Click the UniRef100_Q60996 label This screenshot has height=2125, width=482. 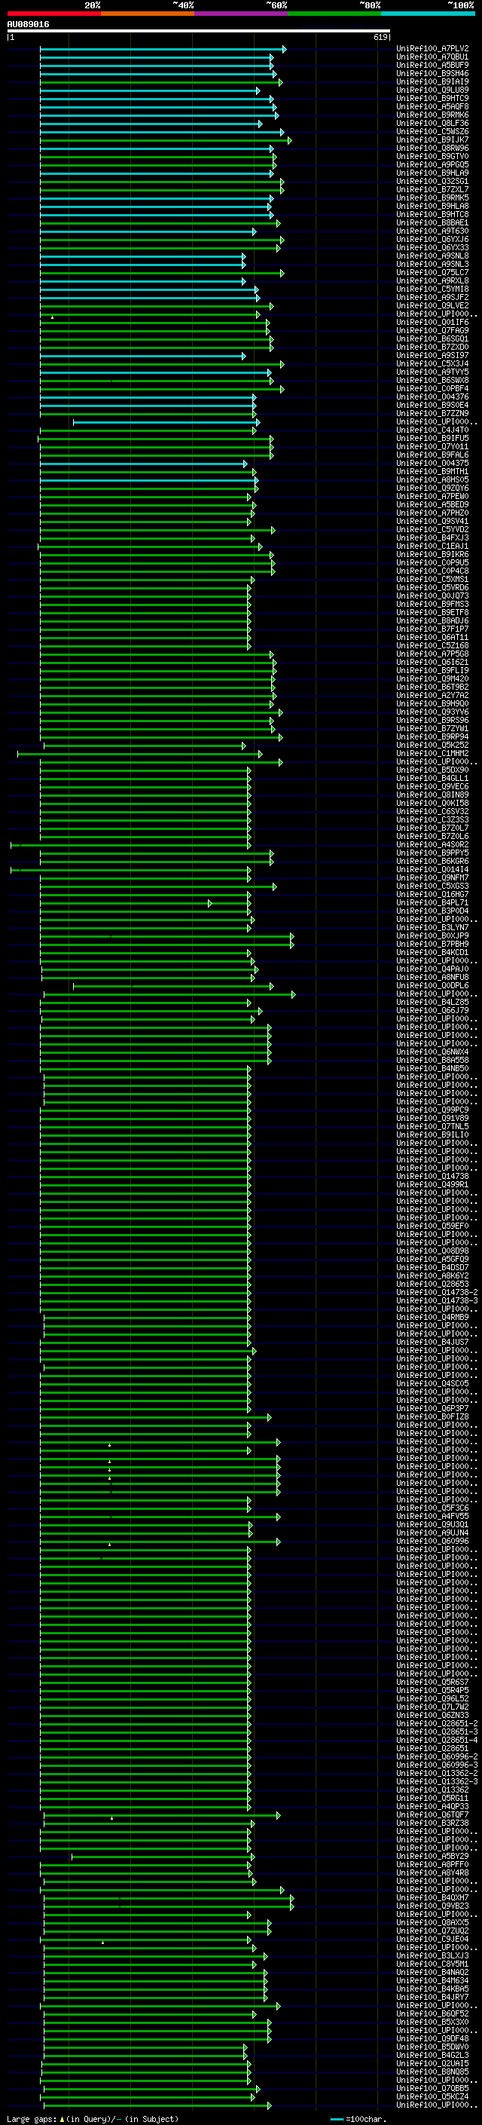(x=432, y=1542)
